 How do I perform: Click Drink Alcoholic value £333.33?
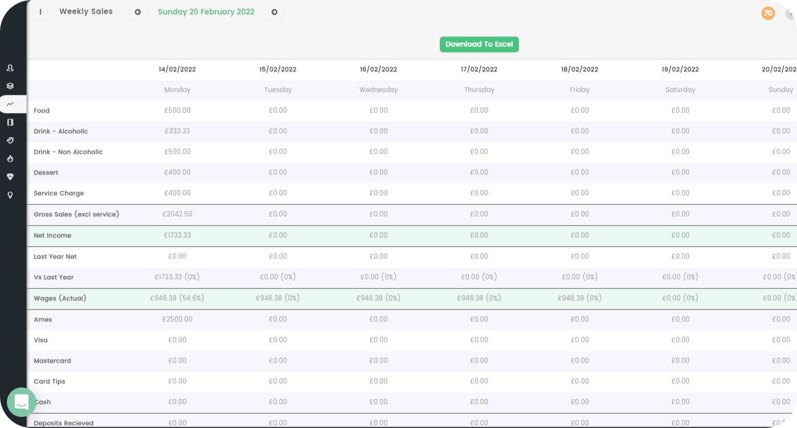pos(177,131)
